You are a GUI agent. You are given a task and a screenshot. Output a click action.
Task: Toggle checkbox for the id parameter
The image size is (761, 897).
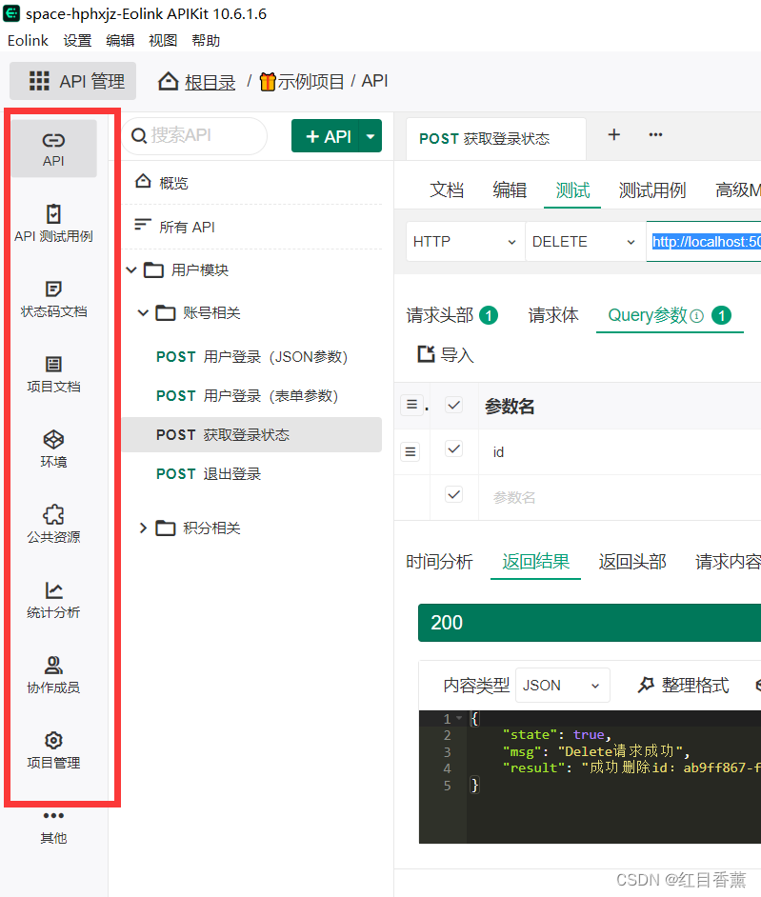[x=453, y=449]
